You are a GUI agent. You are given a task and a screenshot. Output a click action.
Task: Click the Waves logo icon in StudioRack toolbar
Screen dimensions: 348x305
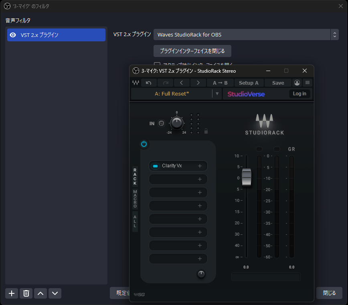(x=136, y=83)
